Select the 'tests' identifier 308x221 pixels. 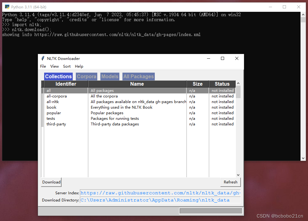(x=51, y=119)
